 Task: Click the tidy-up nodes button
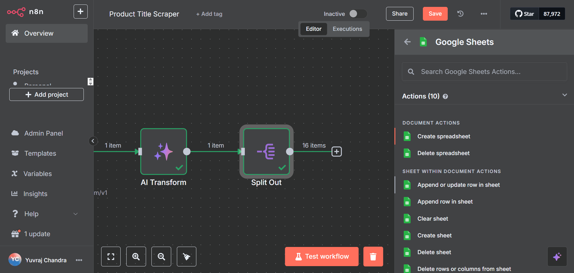pyautogui.click(x=187, y=257)
